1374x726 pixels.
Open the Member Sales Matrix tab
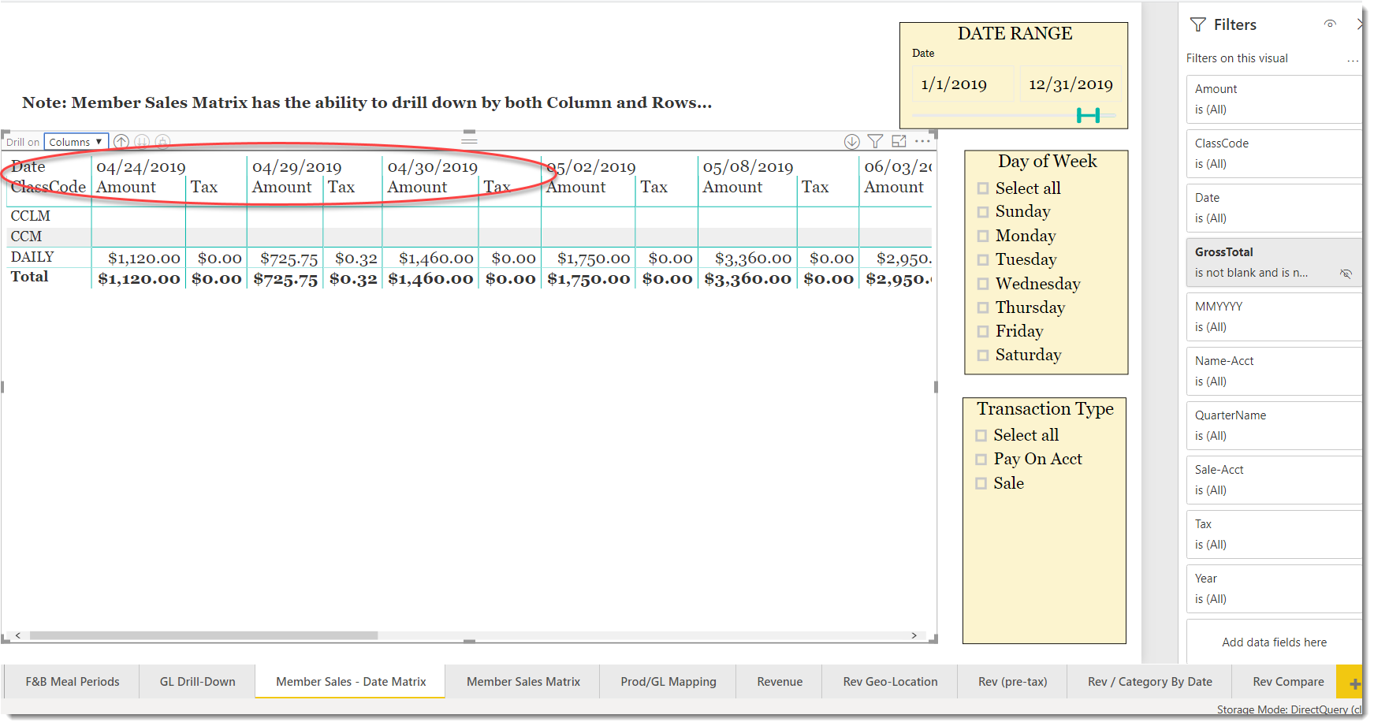click(x=523, y=682)
